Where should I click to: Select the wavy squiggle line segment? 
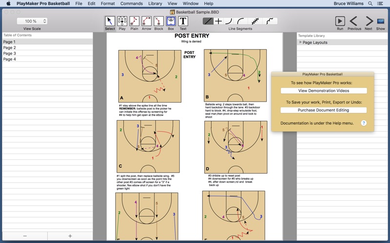270,21
